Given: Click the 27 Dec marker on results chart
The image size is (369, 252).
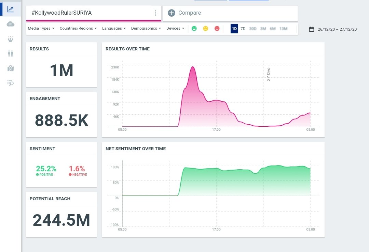Looking at the screenshot, I should [x=269, y=74].
